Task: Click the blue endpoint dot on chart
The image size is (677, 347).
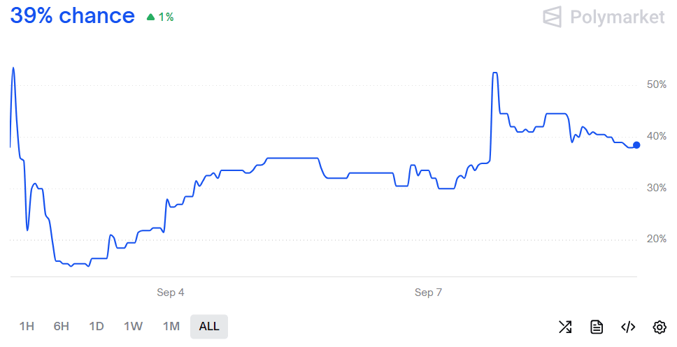Action: pyautogui.click(x=636, y=145)
